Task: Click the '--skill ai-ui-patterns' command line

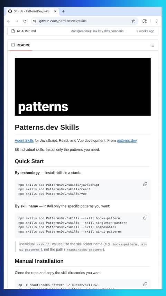Action: pos(70,232)
